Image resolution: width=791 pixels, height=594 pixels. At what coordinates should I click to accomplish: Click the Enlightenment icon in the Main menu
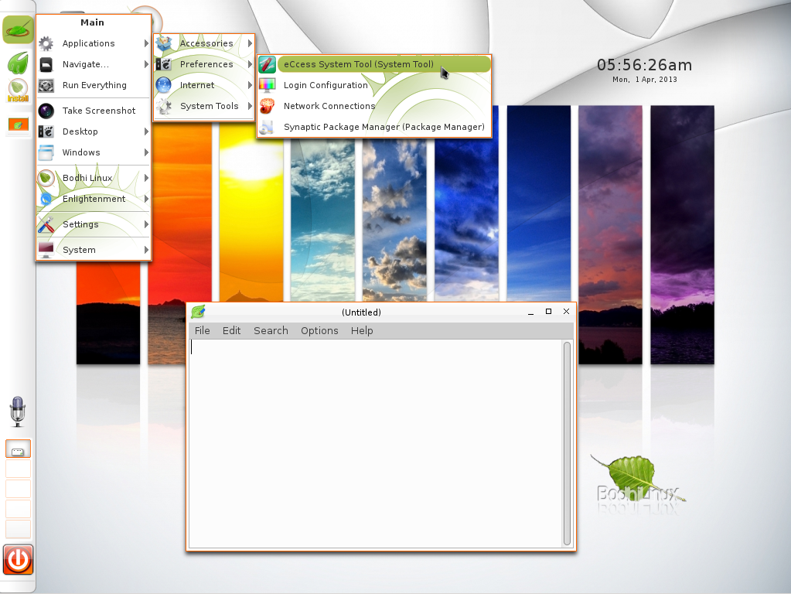pyautogui.click(x=46, y=199)
